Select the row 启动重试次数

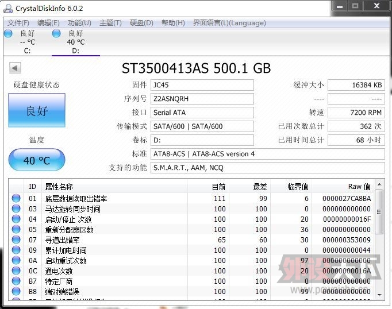tap(192, 260)
